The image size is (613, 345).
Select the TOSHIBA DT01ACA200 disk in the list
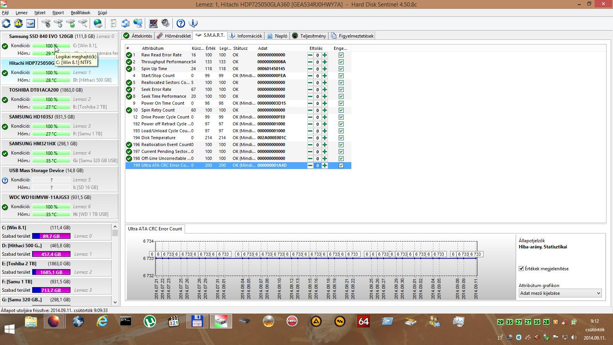click(x=60, y=99)
